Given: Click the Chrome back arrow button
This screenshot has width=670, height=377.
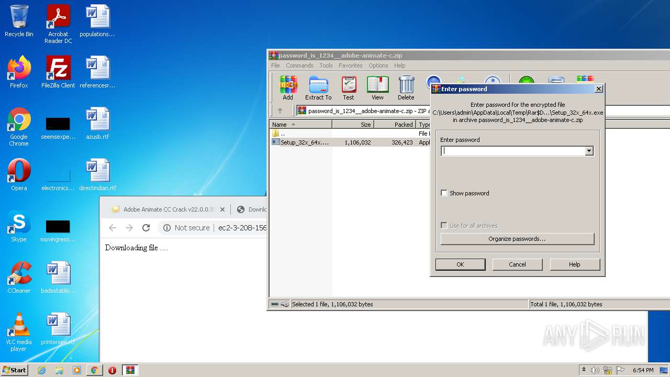Looking at the screenshot, I should pos(113,228).
